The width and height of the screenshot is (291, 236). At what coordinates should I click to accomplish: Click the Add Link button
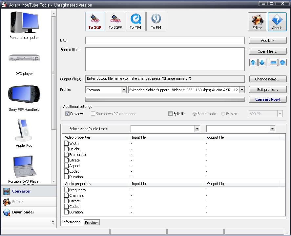(x=268, y=41)
